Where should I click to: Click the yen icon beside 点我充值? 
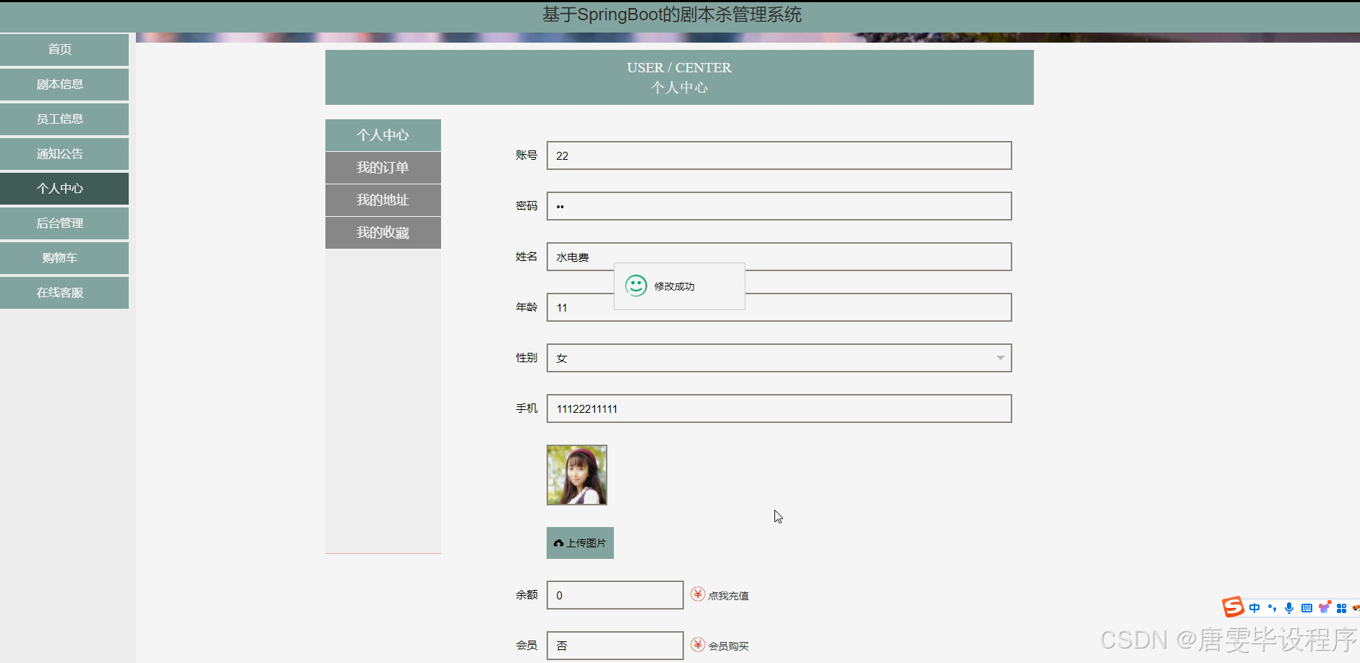tap(698, 594)
